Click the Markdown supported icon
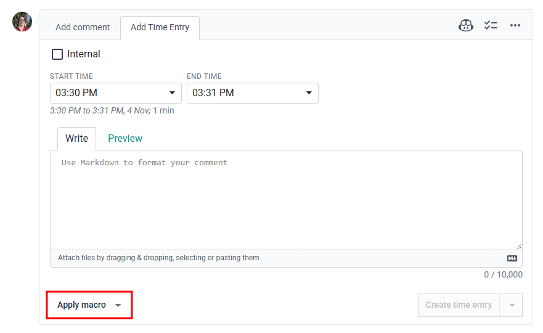The width and height of the screenshot is (543, 333). point(512,258)
